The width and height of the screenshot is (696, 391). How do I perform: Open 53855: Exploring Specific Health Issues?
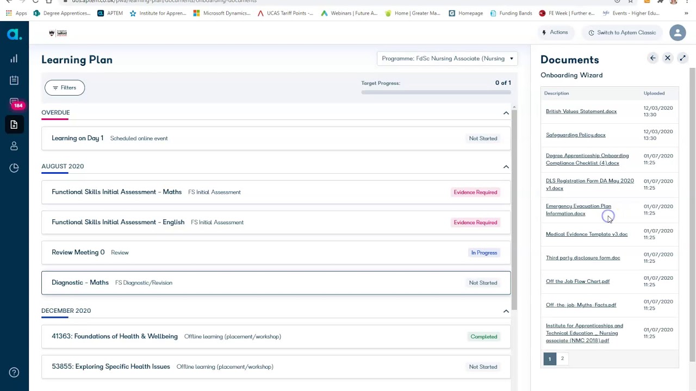pos(276,367)
